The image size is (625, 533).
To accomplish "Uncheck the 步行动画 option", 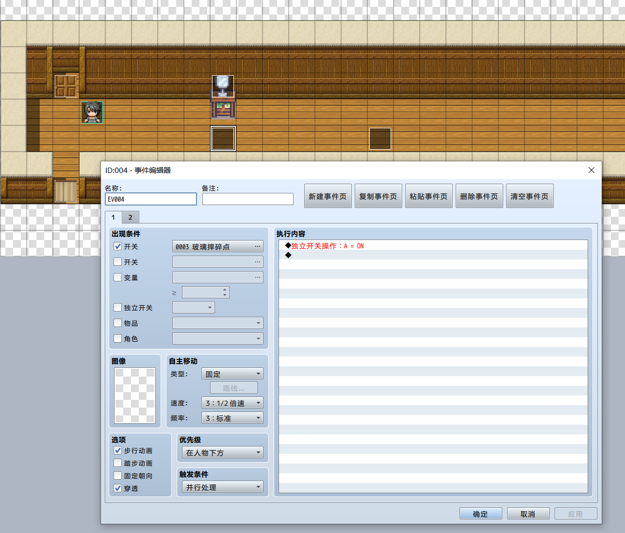I will (x=118, y=450).
